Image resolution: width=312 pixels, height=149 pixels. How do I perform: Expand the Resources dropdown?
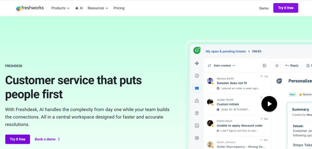[98, 8]
